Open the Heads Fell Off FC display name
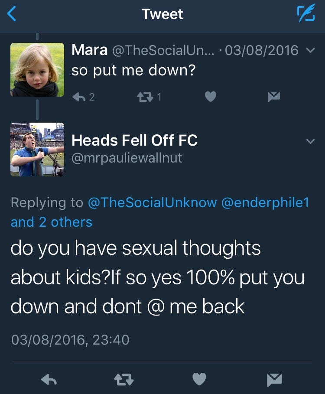The height and width of the screenshot is (394, 325). click(x=135, y=140)
